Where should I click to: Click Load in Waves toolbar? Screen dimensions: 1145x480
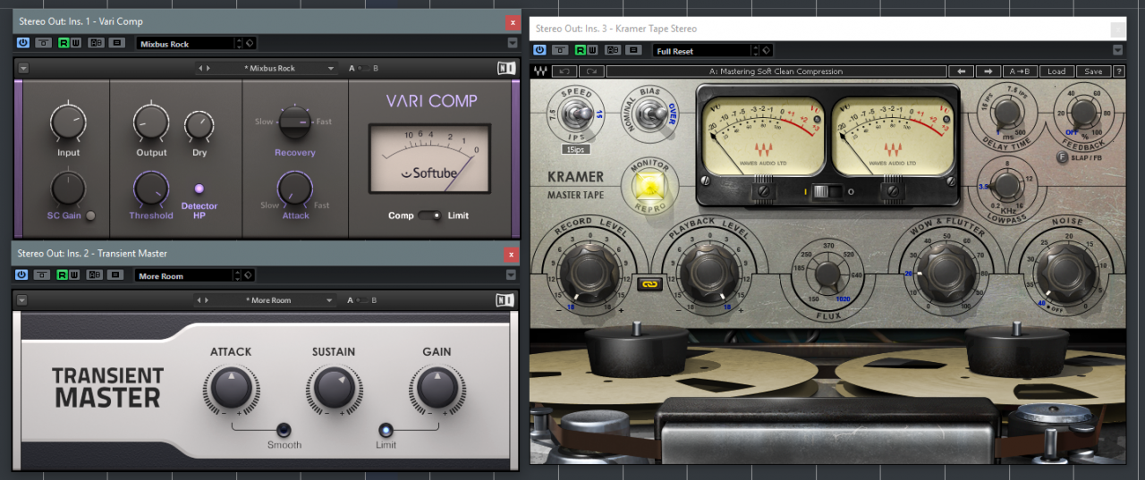tap(1056, 72)
